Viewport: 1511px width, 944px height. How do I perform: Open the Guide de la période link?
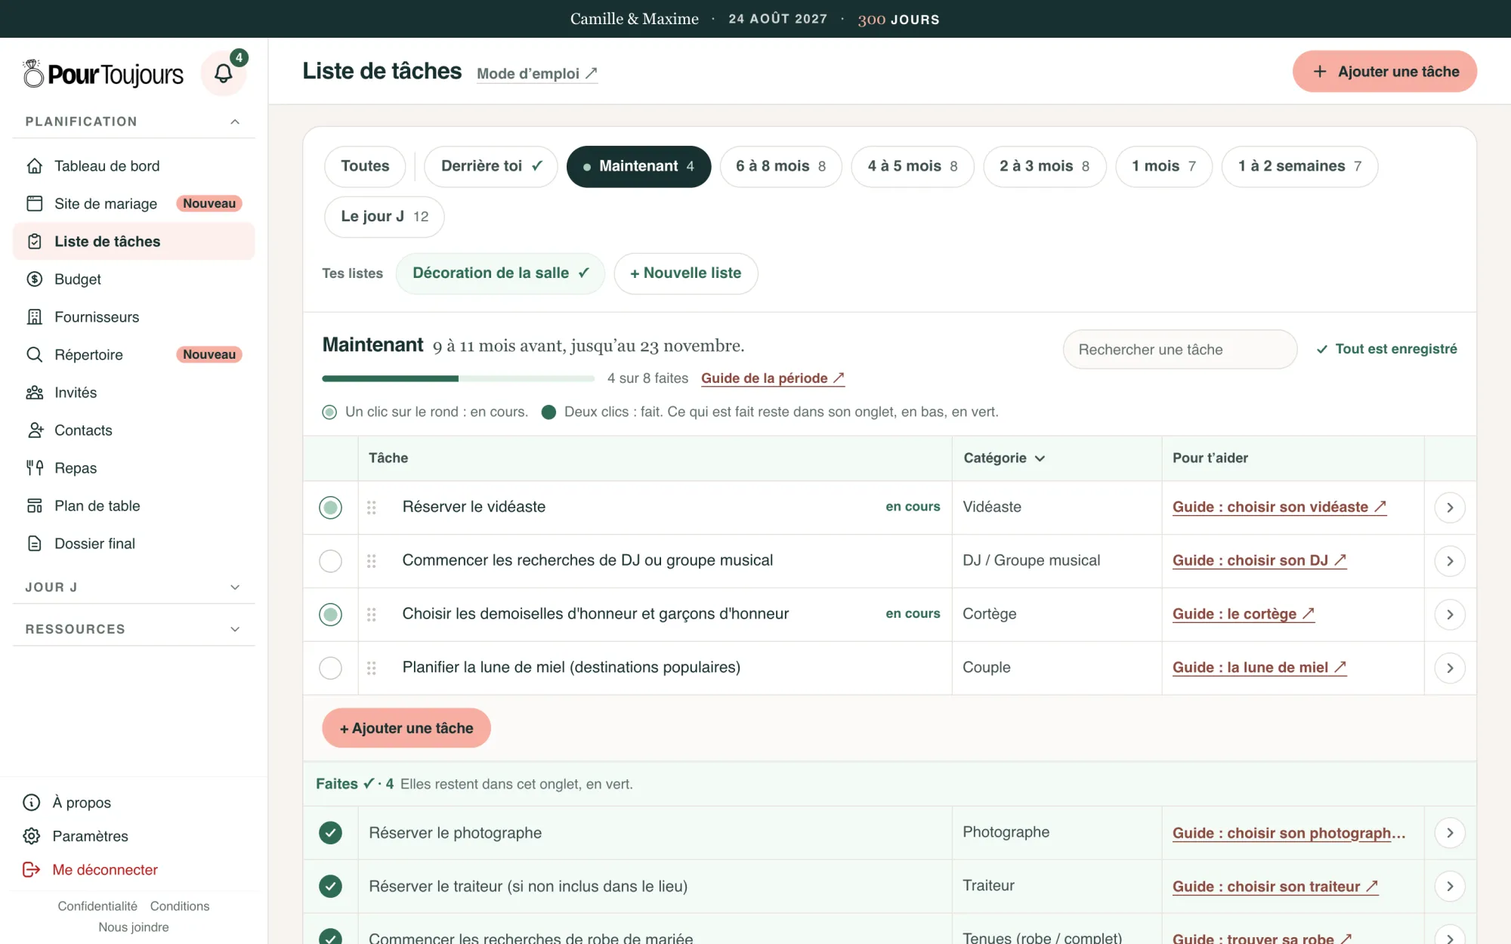[x=773, y=378]
